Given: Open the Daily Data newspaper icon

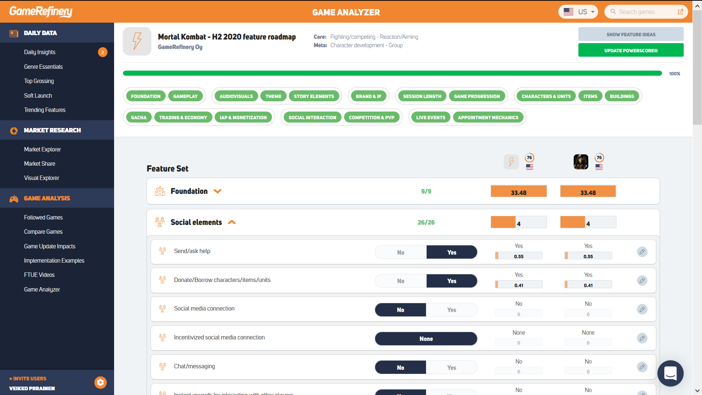Looking at the screenshot, I should (x=14, y=33).
